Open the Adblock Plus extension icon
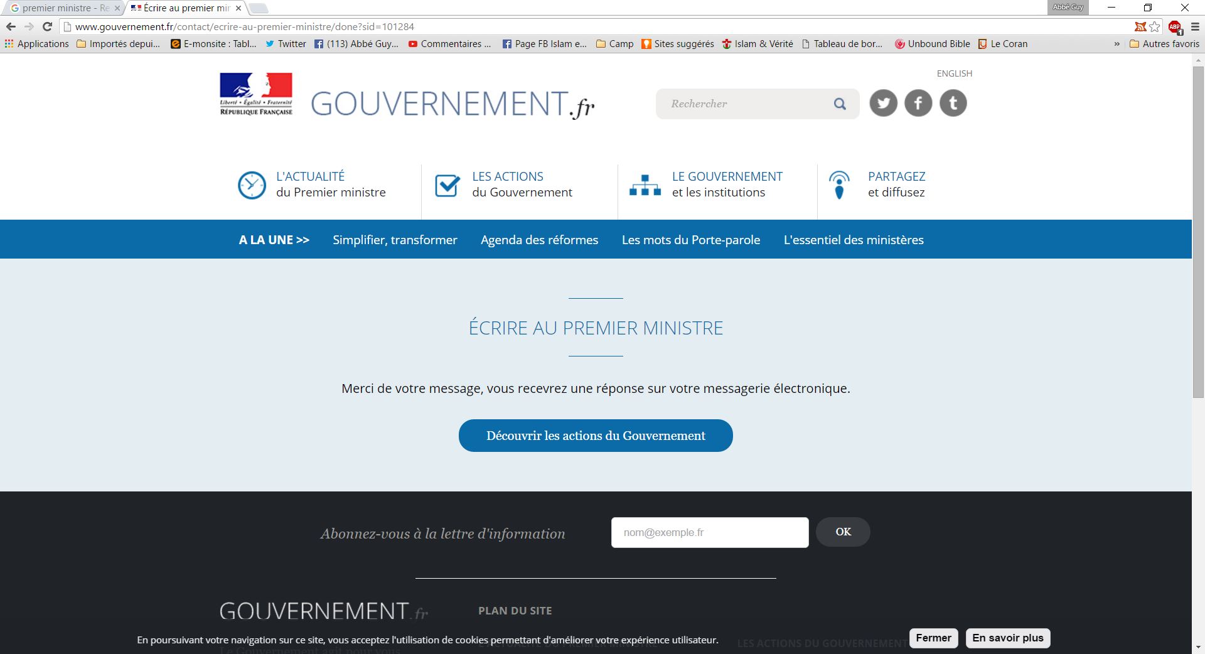The height and width of the screenshot is (654, 1205). coord(1175,27)
